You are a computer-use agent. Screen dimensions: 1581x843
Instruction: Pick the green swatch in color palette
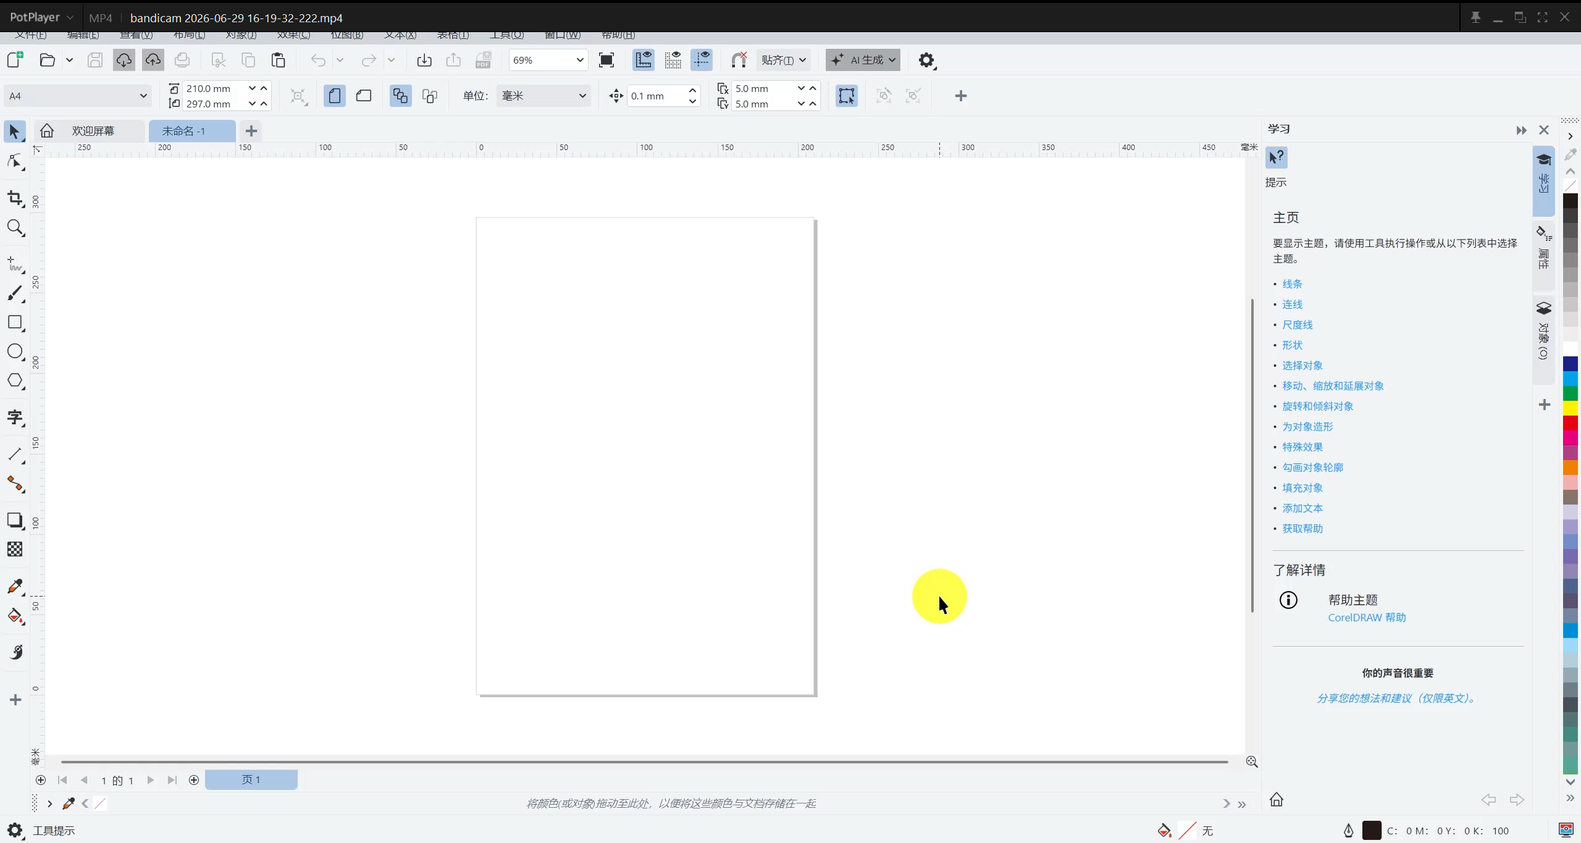pos(1571,393)
